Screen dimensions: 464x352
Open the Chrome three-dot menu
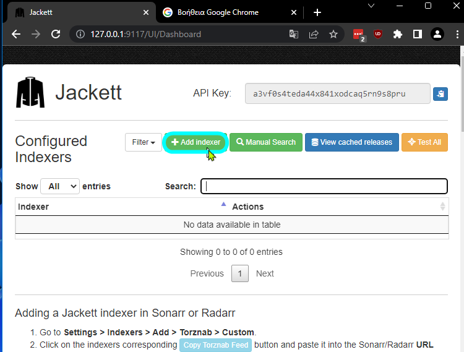pos(457,34)
